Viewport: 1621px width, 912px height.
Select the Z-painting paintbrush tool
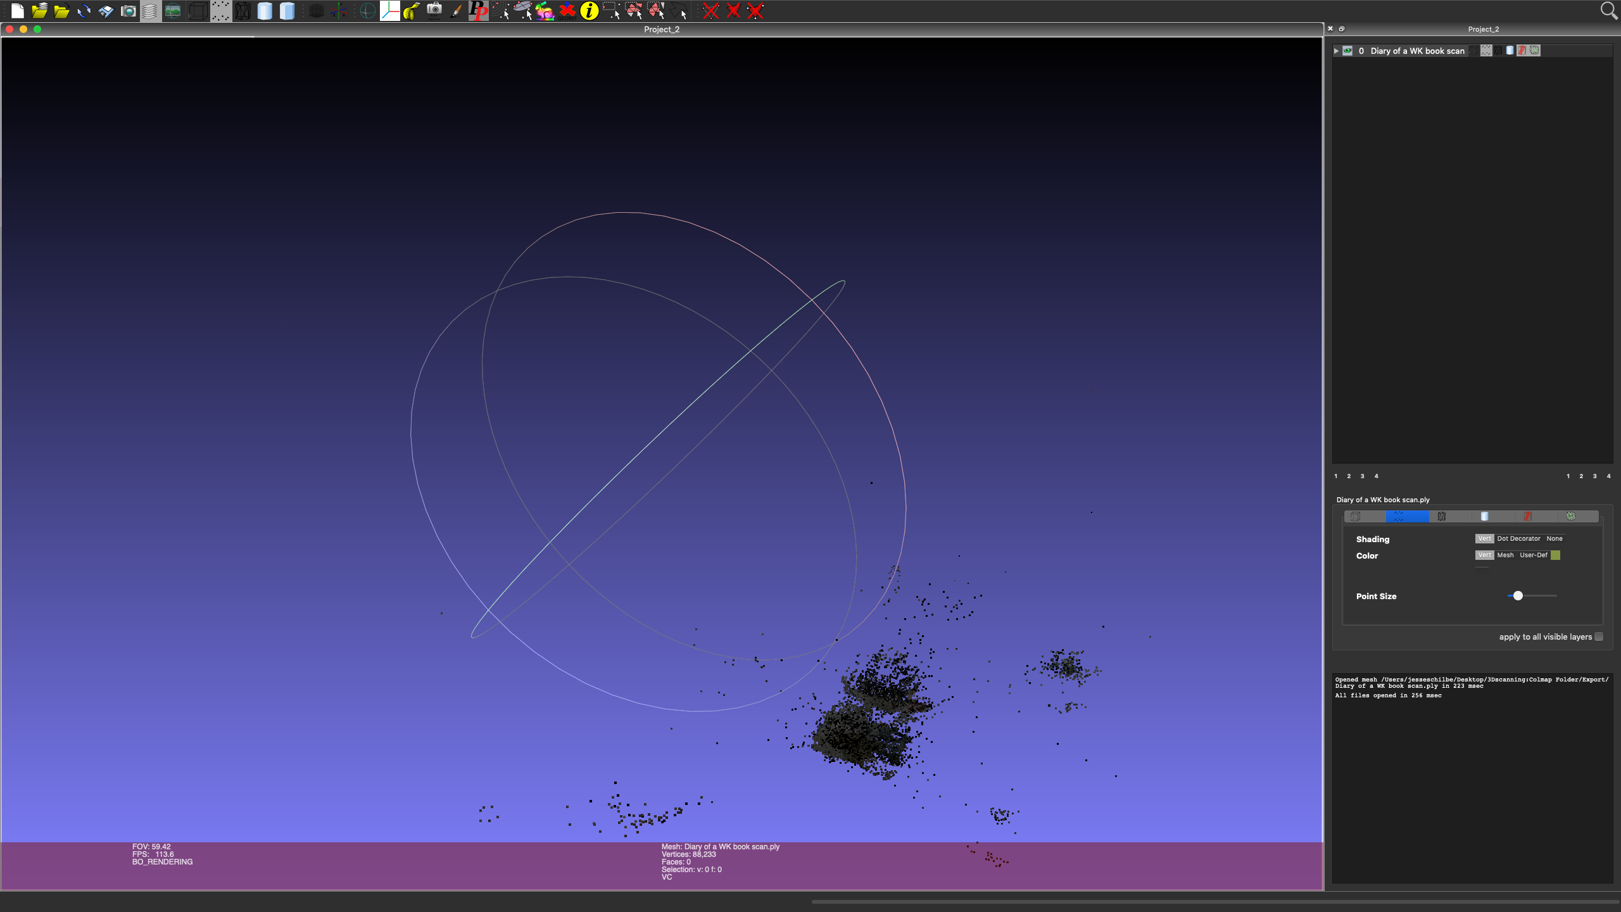tap(456, 11)
